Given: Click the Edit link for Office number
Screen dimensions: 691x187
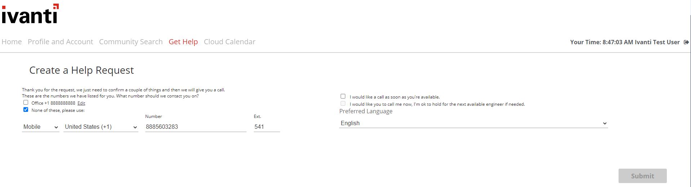Looking at the screenshot, I should [81, 103].
